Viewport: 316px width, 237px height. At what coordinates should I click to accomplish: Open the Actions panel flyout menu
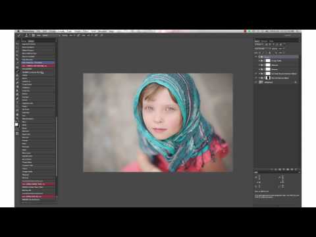tap(56, 41)
